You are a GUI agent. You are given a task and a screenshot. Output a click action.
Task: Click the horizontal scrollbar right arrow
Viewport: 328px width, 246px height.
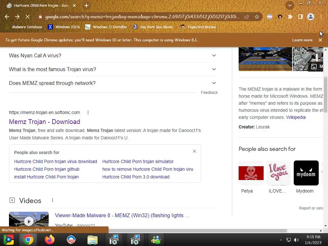point(321,231)
